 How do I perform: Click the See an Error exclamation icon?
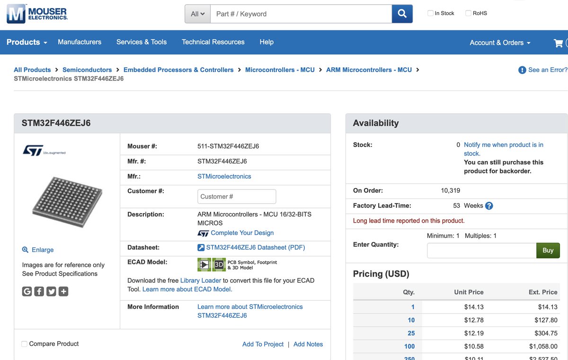pos(522,70)
